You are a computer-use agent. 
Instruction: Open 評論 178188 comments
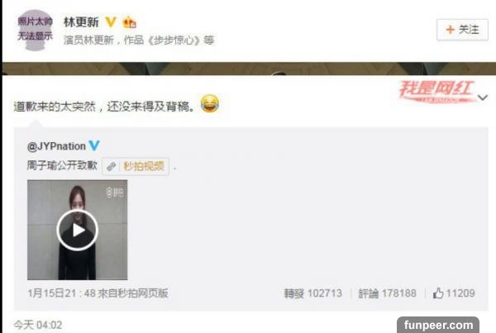(387, 293)
